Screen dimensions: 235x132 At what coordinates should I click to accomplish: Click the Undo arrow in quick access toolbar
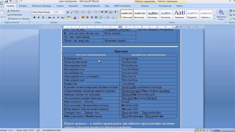[11, 1]
